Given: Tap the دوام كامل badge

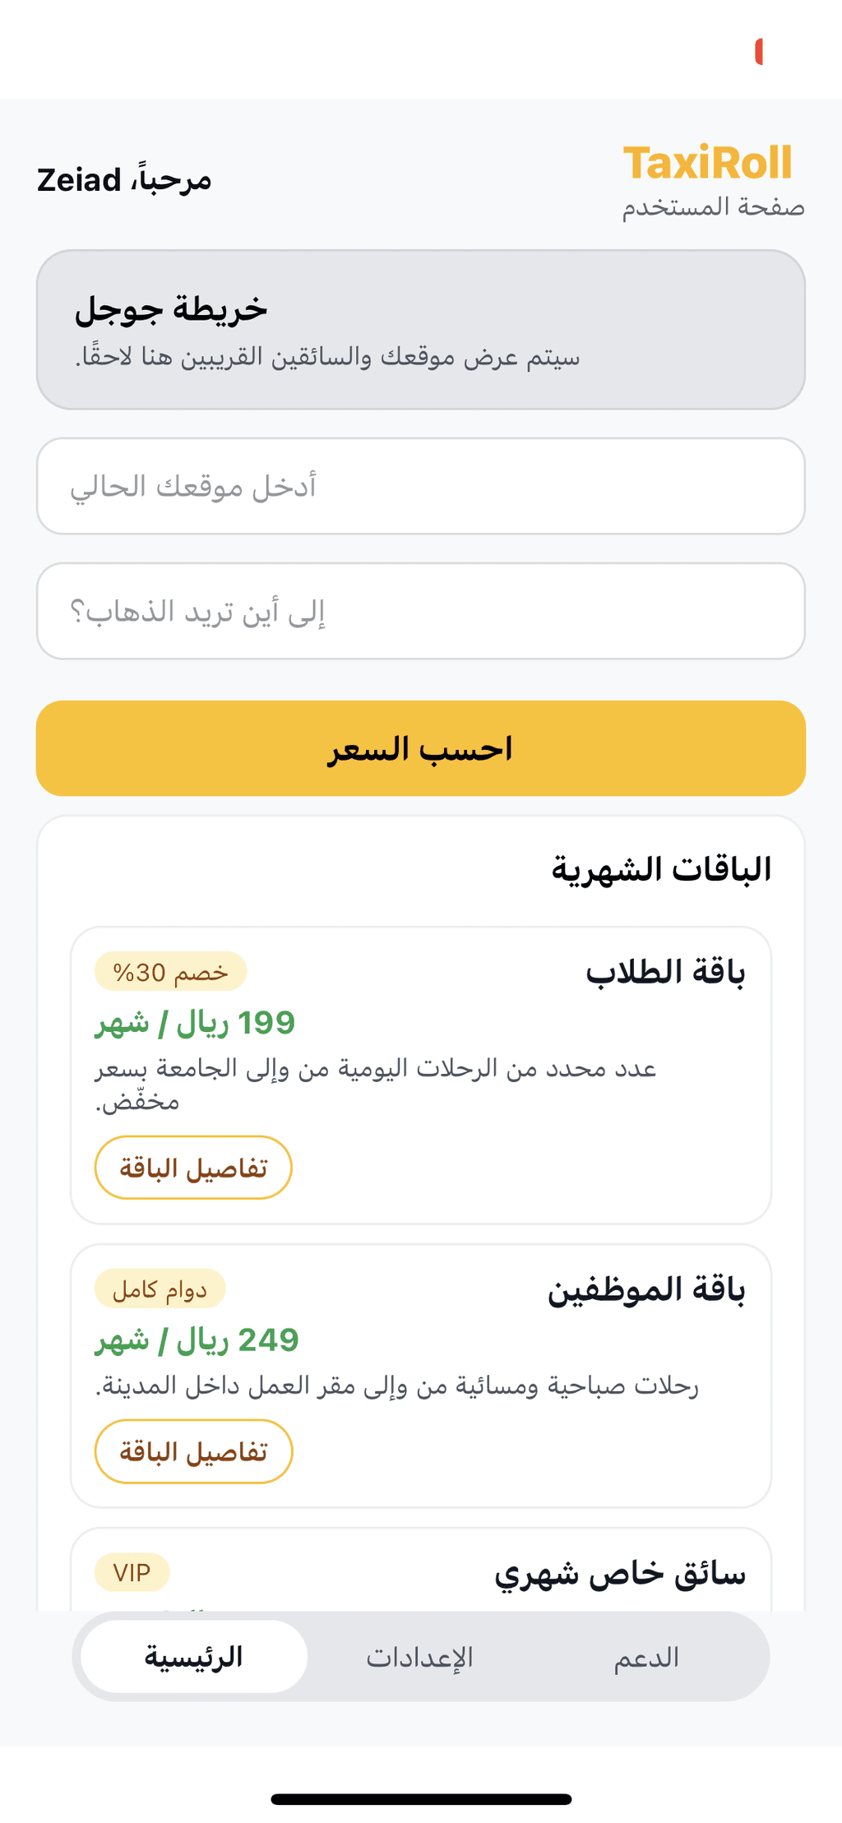Looking at the screenshot, I should tap(160, 1289).
